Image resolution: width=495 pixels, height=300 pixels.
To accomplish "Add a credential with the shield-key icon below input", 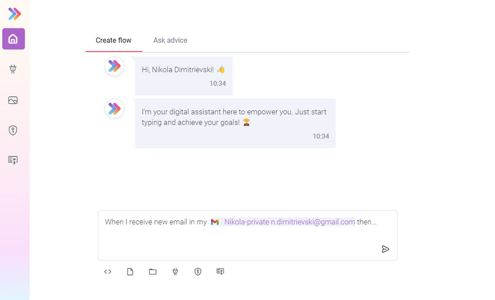I will point(197,272).
